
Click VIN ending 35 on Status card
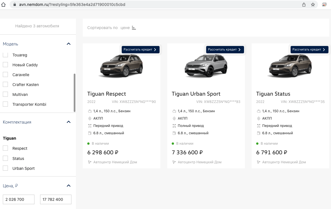[303, 102]
